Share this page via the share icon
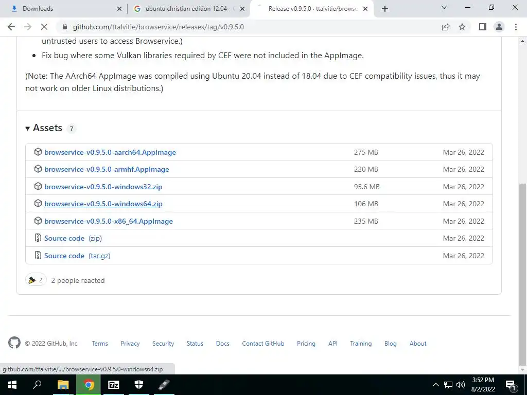 point(446,27)
